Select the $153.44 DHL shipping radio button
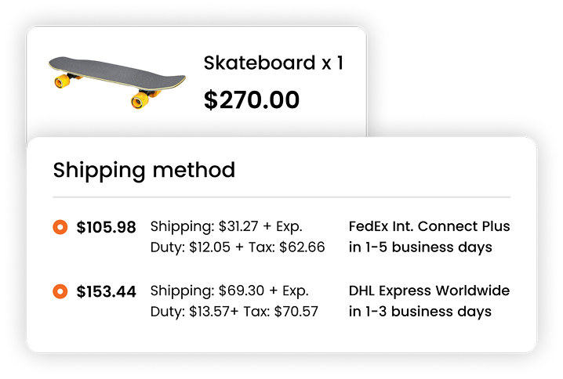Image resolution: width=563 pixels, height=379 pixels. coord(60,292)
